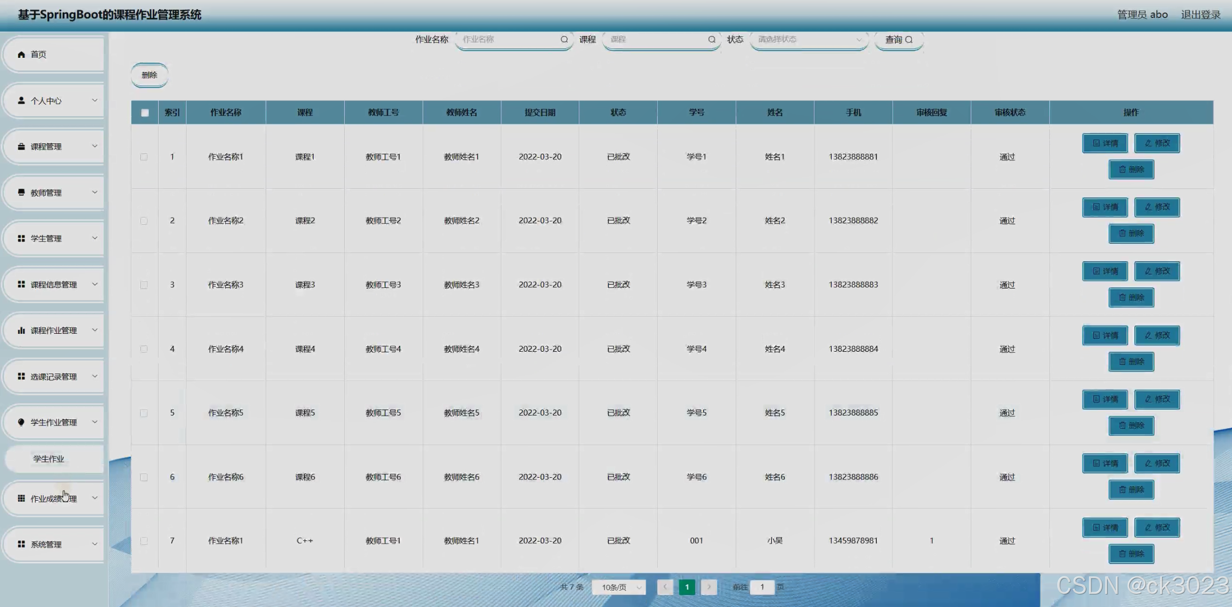The image size is (1232, 607).
Task: Open the 10条/页 page size dropdown
Action: pyautogui.click(x=619, y=587)
